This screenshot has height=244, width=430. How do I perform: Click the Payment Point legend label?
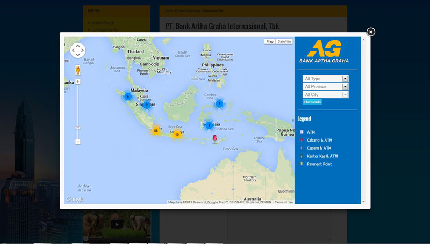click(x=319, y=164)
